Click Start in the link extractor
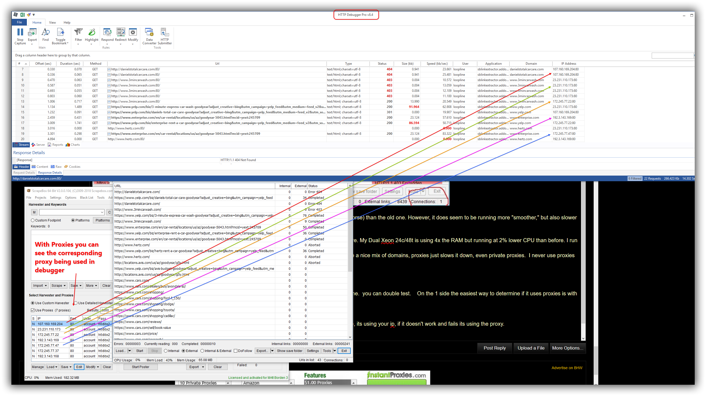 coord(139,351)
